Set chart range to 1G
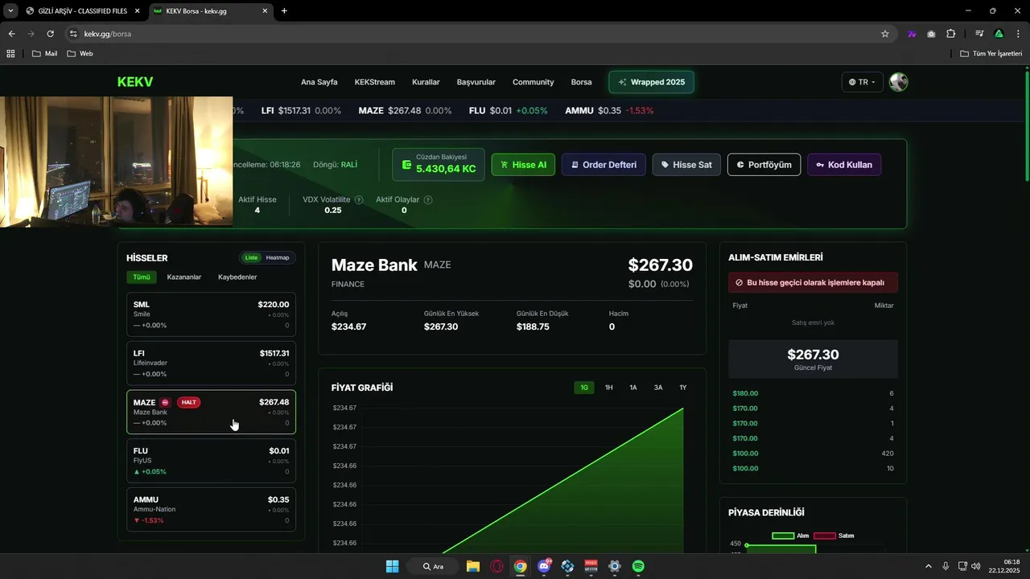Screen dimensions: 1030x579 tap(584, 388)
